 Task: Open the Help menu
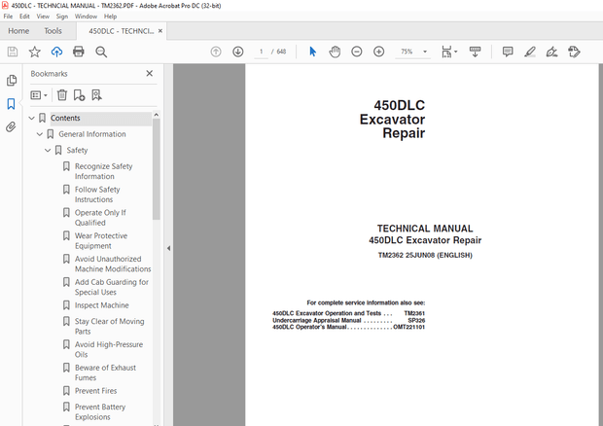[110, 17]
